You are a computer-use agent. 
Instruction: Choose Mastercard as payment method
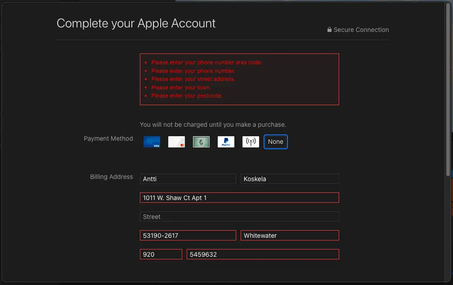(176, 142)
